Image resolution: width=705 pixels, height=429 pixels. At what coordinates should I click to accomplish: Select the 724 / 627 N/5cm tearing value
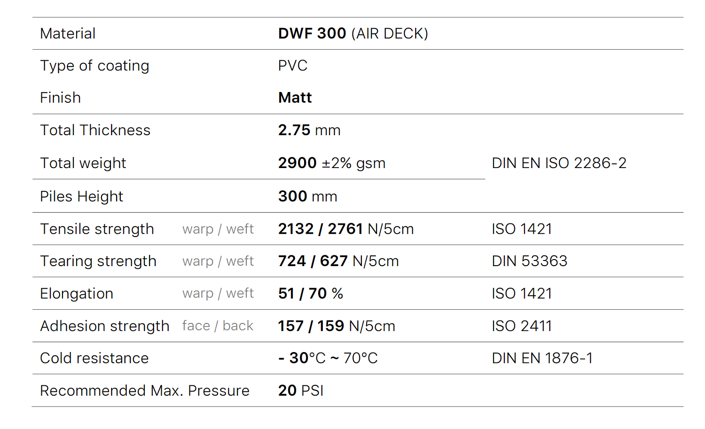[x=338, y=261]
